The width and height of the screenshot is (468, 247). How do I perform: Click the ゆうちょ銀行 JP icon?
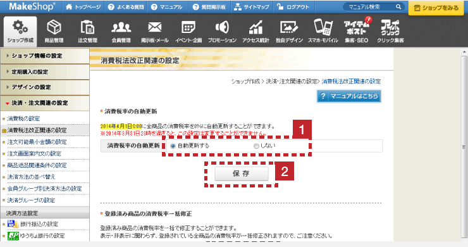[x=13, y=236]
